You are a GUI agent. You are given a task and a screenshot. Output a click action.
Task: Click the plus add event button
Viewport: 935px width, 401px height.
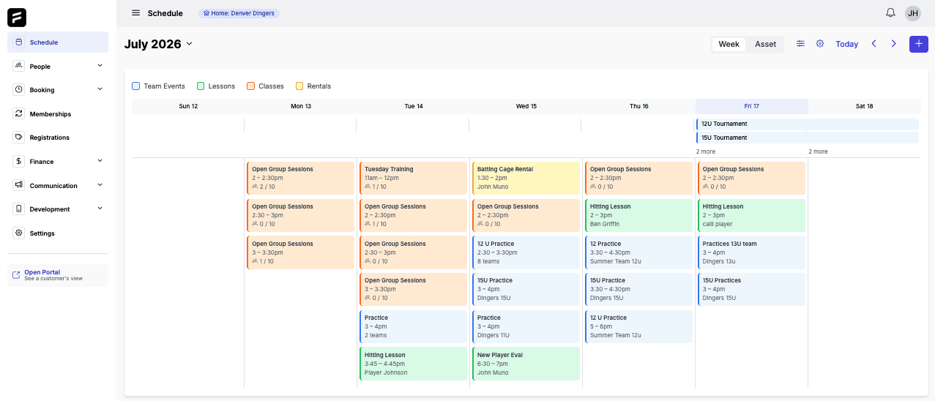coord(918,44)
